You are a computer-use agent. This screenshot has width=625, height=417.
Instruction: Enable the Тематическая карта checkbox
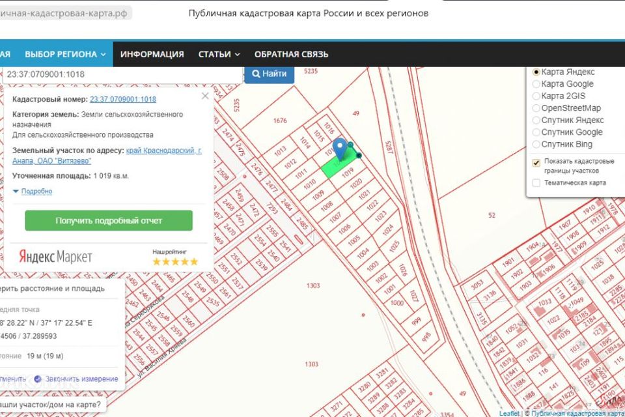(536, 183)
